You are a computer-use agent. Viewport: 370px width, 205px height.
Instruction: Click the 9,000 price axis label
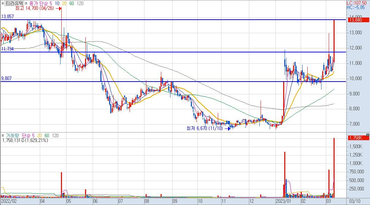click(x=354, y=94)
